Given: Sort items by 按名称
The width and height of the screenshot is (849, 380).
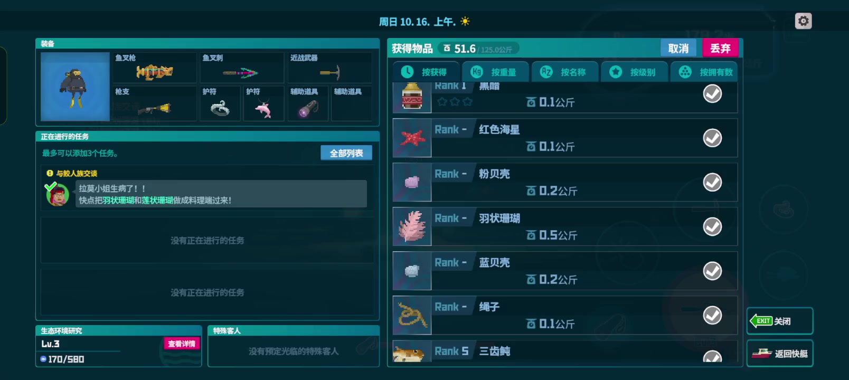Looking at the screenshot, I should [564, 72].
